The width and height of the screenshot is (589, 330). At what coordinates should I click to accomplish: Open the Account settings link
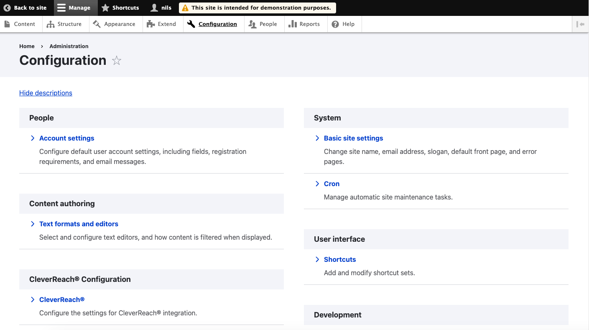pyautogui.click(x=67, y=138)
